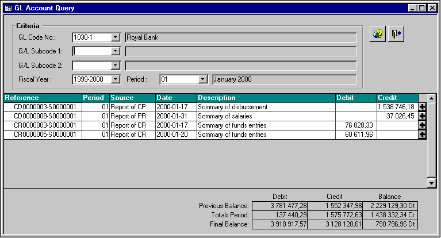Viewport: 441px width, 238px height.
Task: Click the Date column header
Action: click(175, 98)
